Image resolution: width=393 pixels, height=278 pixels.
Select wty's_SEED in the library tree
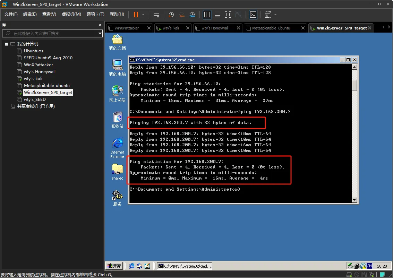(35, 99)
